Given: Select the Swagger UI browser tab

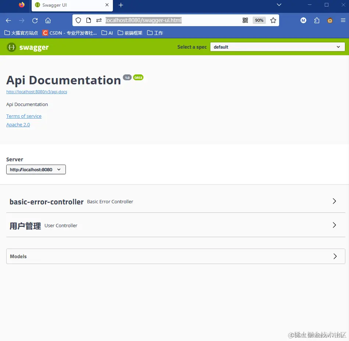Looking at the screenshot, I should [72, 6].
